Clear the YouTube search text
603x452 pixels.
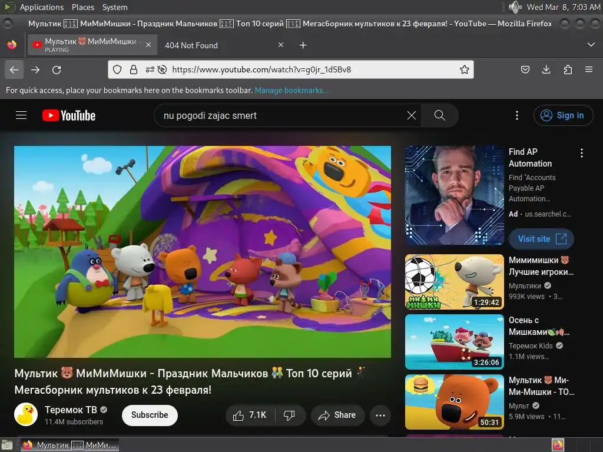tap(412, 115)
